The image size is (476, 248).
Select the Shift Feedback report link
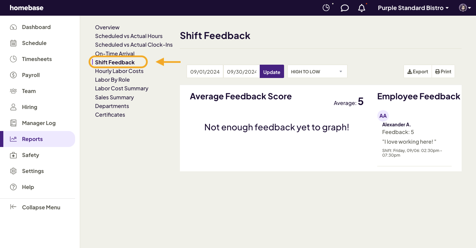pyautogui.click(x=115, y=62)
